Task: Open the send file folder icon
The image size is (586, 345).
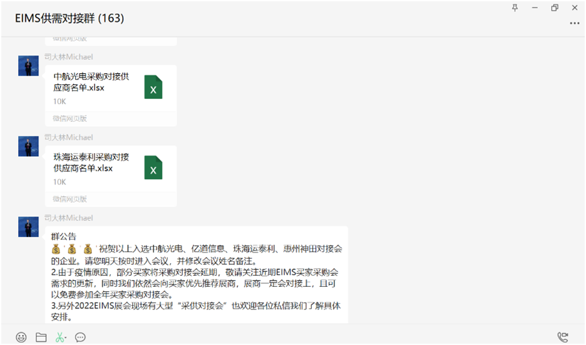Action: coord(41,337)
